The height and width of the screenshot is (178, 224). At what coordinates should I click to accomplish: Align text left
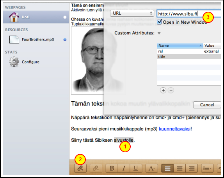coord(167,168)
